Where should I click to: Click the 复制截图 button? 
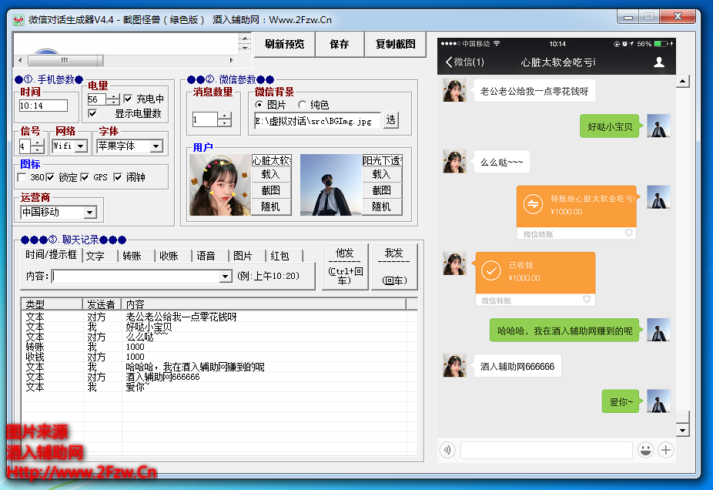coord(395,44)
